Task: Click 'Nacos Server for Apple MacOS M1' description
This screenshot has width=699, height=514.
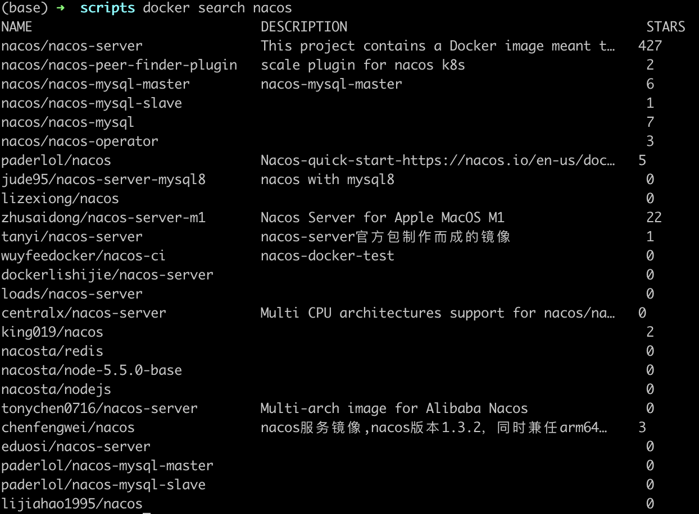Action: [x=383, y=218]
